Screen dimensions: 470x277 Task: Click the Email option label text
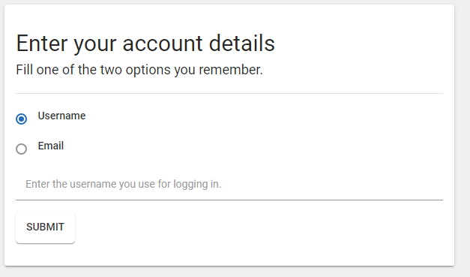(51, 146)
